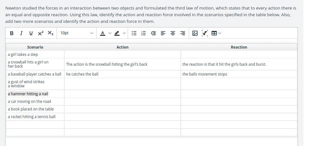Insert an image
Screen dimensions: 310x146
tap(195, 33)
